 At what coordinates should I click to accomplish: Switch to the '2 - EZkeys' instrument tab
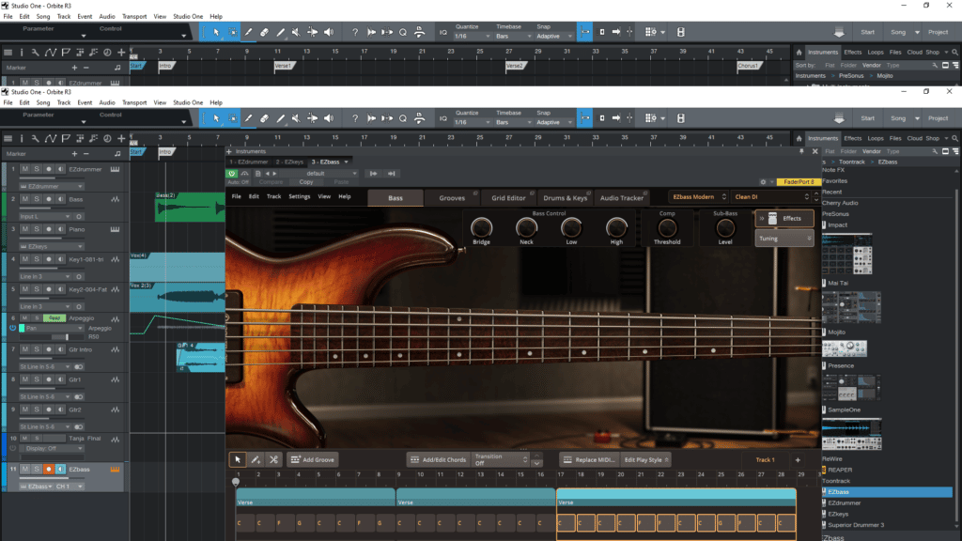pyautogui.click(x=289, y=162)
